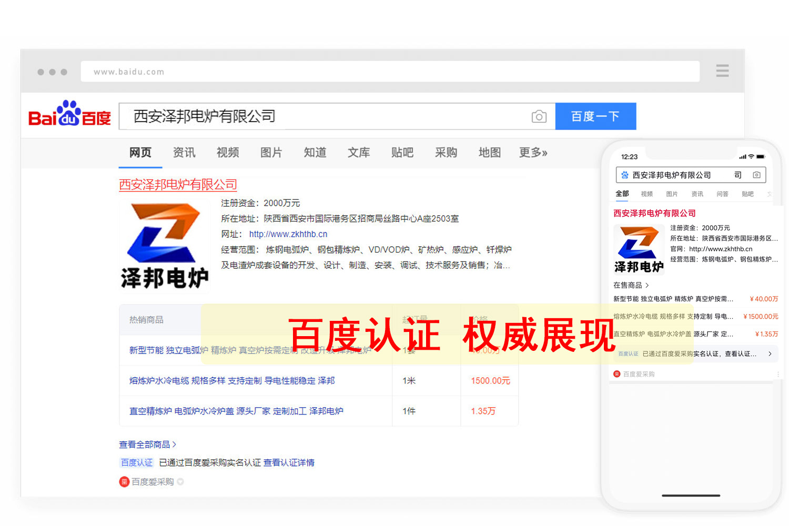Click the mobile 百度爱采购 red badge icon

(x=616, y=373)
